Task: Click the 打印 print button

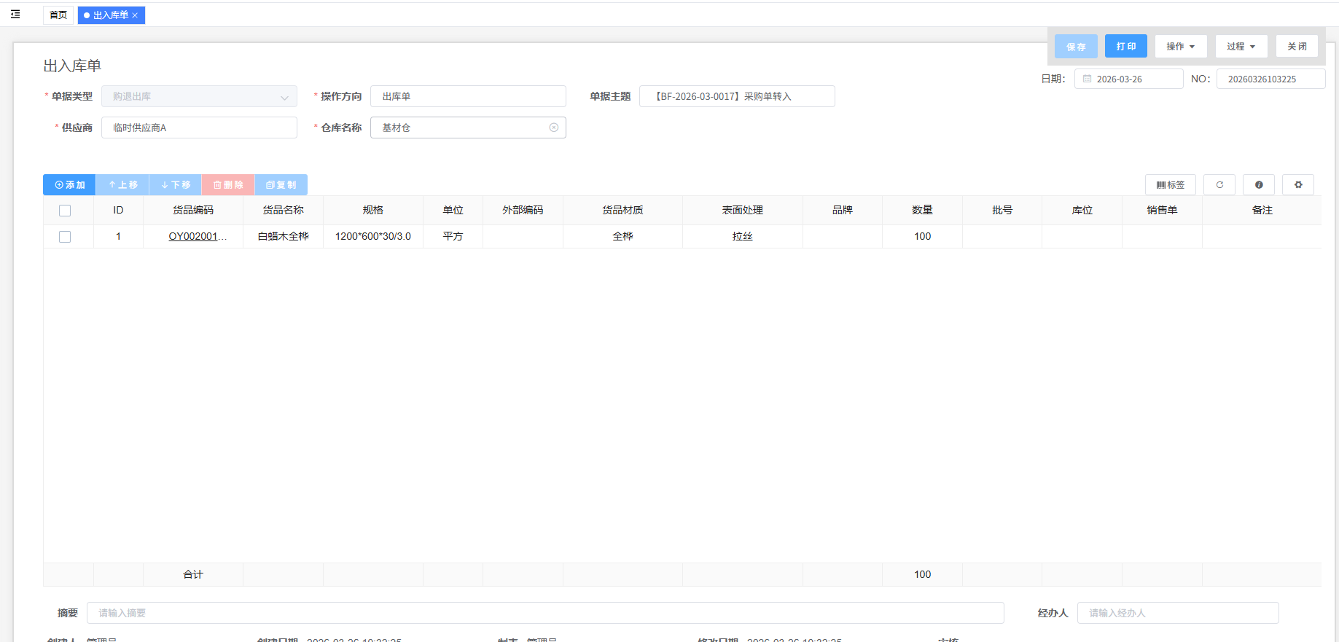Action: (x=1125, y=47)
